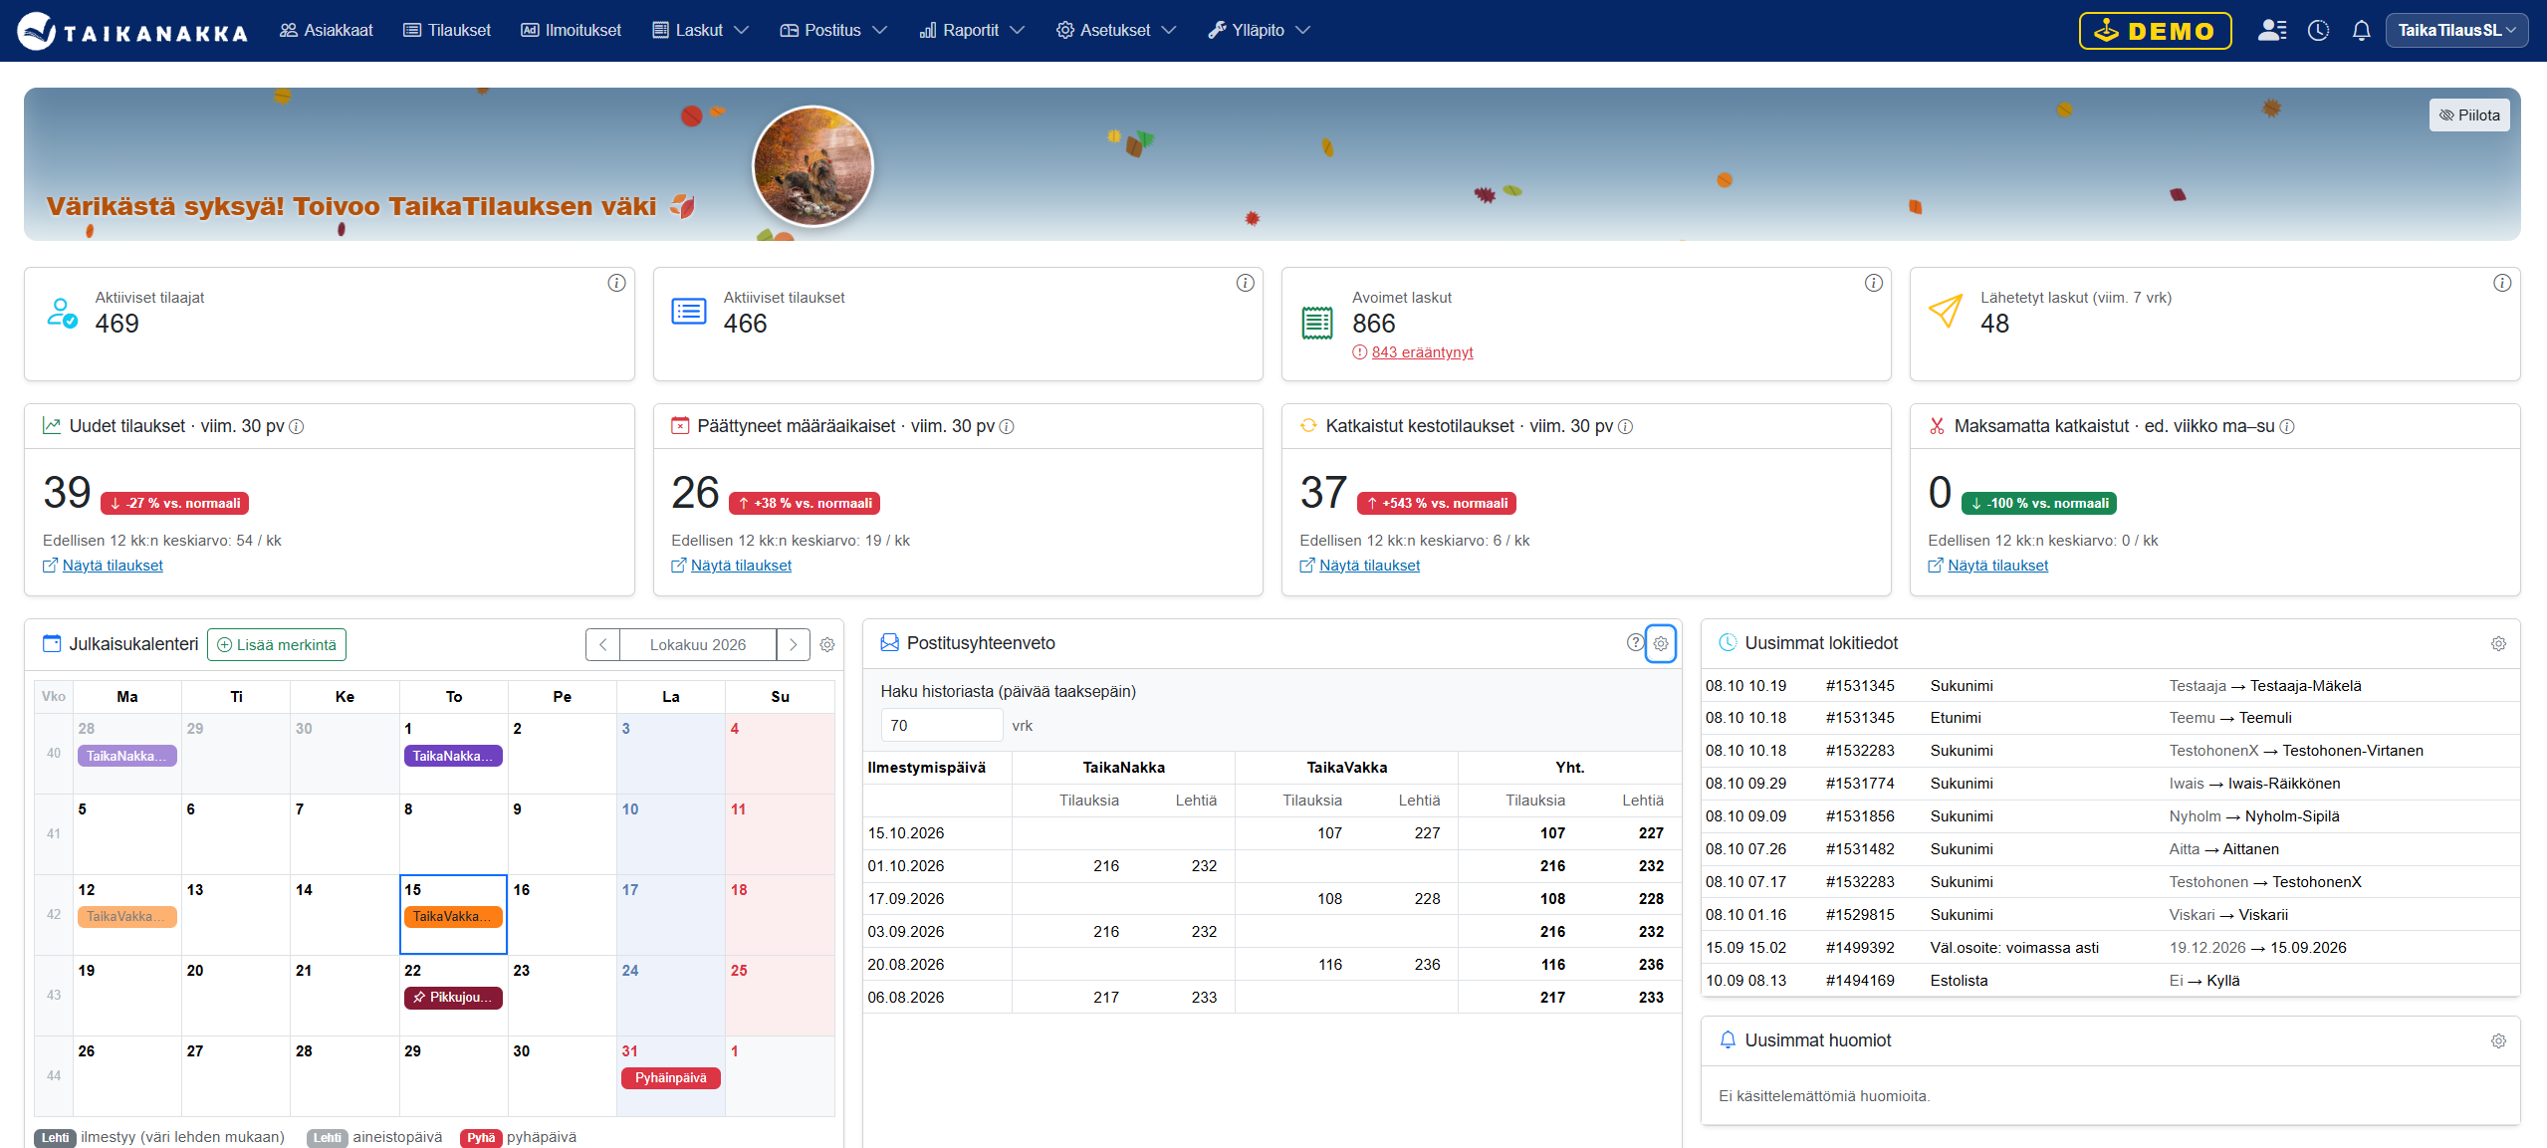Image resolution: width=2547 pixels, height=1148 pixels.
Task: Expand the Raportit menu
Action: pos(971,31)
